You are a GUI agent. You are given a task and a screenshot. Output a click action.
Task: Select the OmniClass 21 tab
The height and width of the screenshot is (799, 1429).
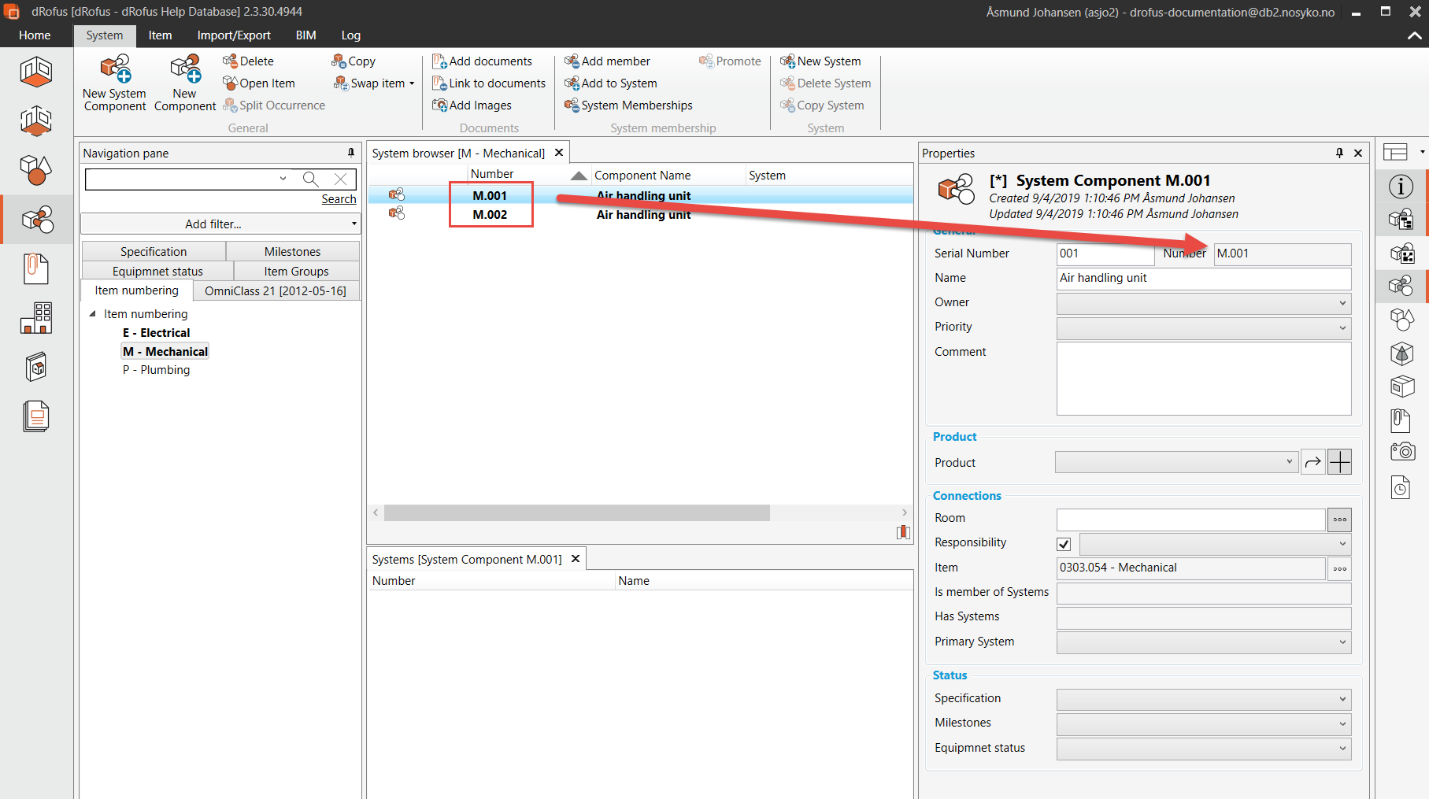point(275,291)
